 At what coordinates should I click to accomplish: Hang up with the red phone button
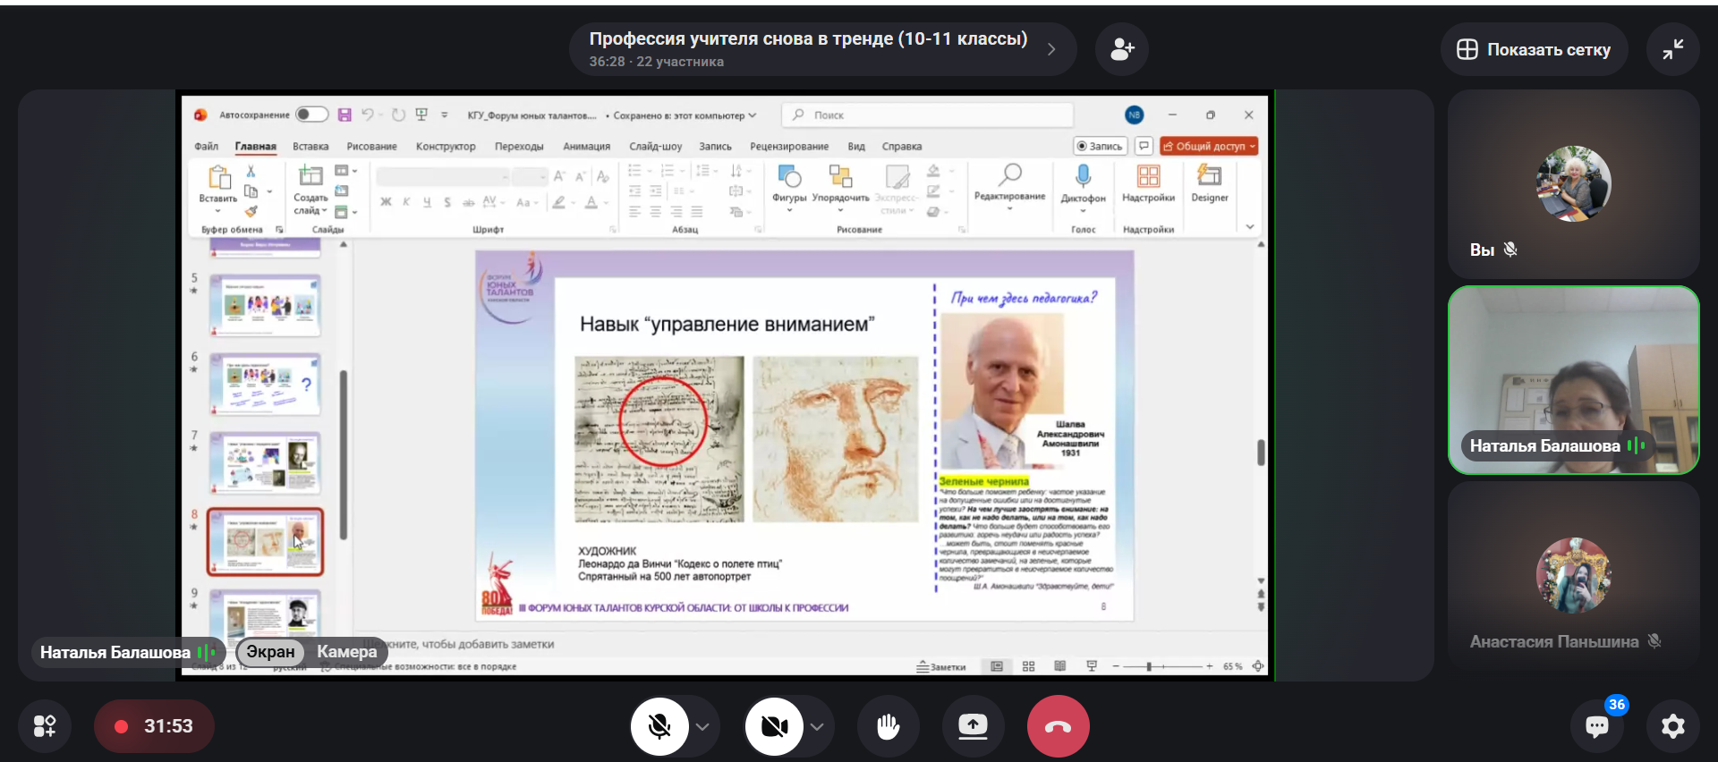(1058, 726)
